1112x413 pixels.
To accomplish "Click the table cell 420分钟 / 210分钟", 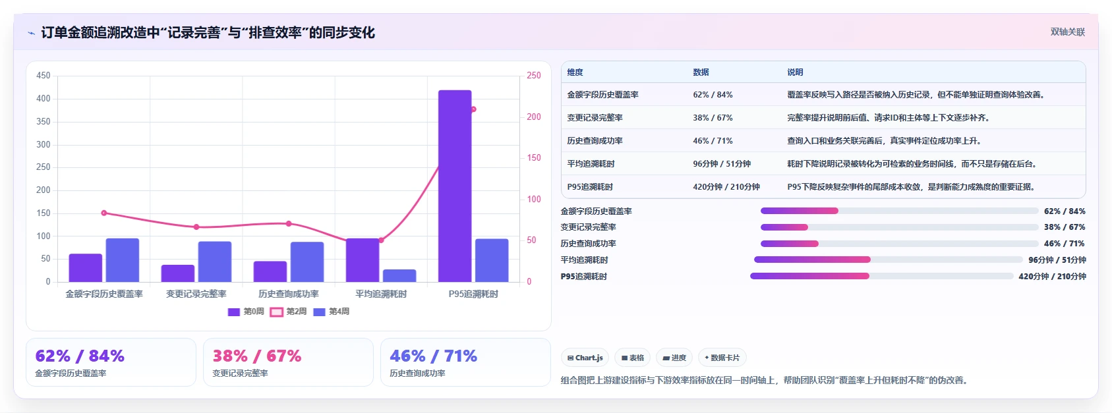I will pos(726,187).
